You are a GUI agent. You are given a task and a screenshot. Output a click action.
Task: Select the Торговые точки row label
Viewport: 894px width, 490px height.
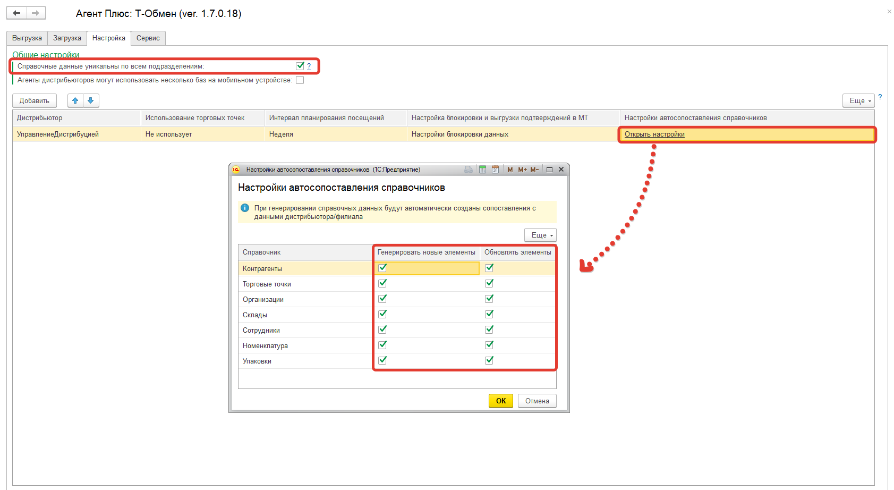[x=267, y=284]
